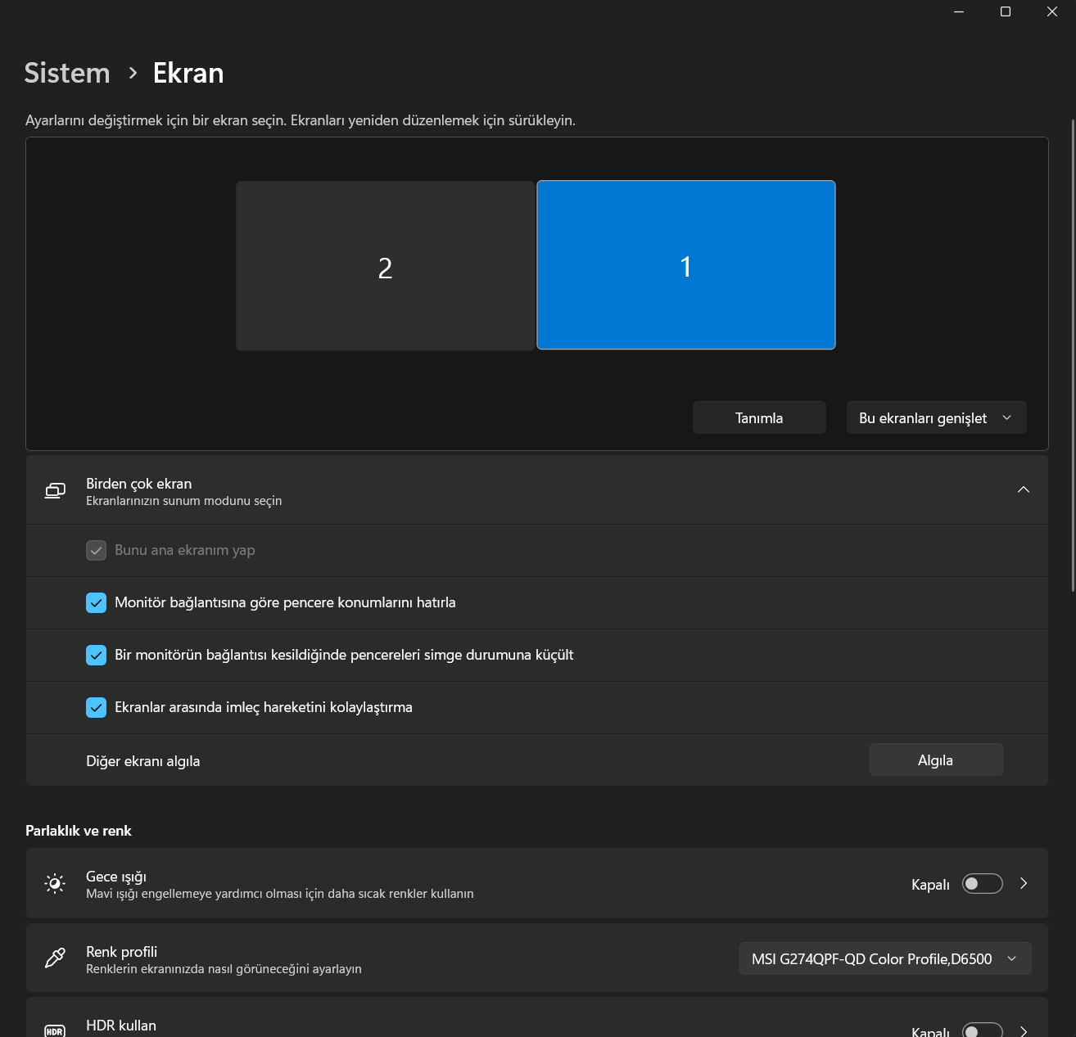Uncheck minimize windows when monitor disconnects option
Image resolution: width=1076 pixels, height=1037 pixels.
click(x=96, y=655)
